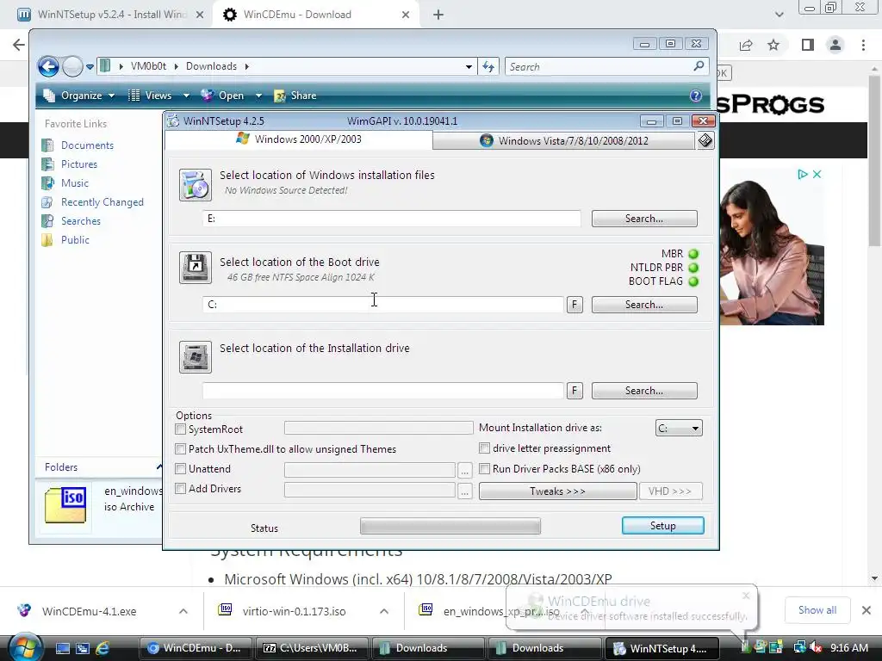Enable Run Driver Packs BASE checkbox
The width and height of the screenshot is (882, 661).
click(x=484, y=469)
